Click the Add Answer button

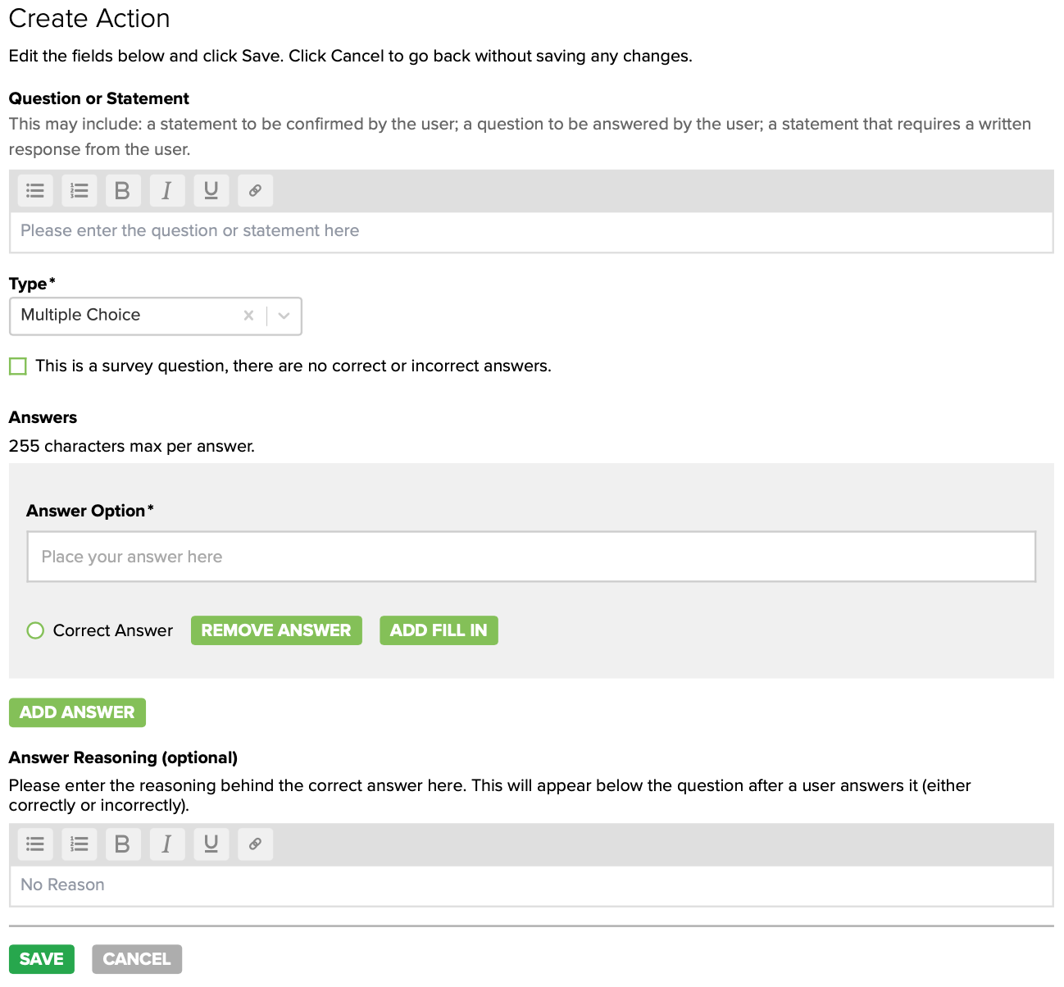click(77, 712)
